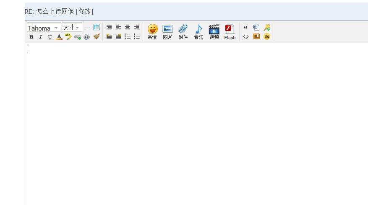Insert an unordered bullet list
The image size is (368, 205).
click(x=137, y=37)
